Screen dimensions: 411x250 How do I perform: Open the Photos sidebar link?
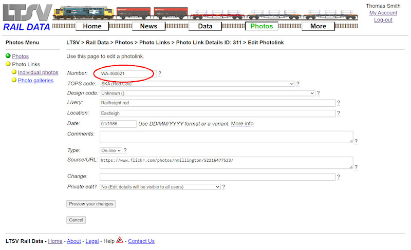pos(20,56)
